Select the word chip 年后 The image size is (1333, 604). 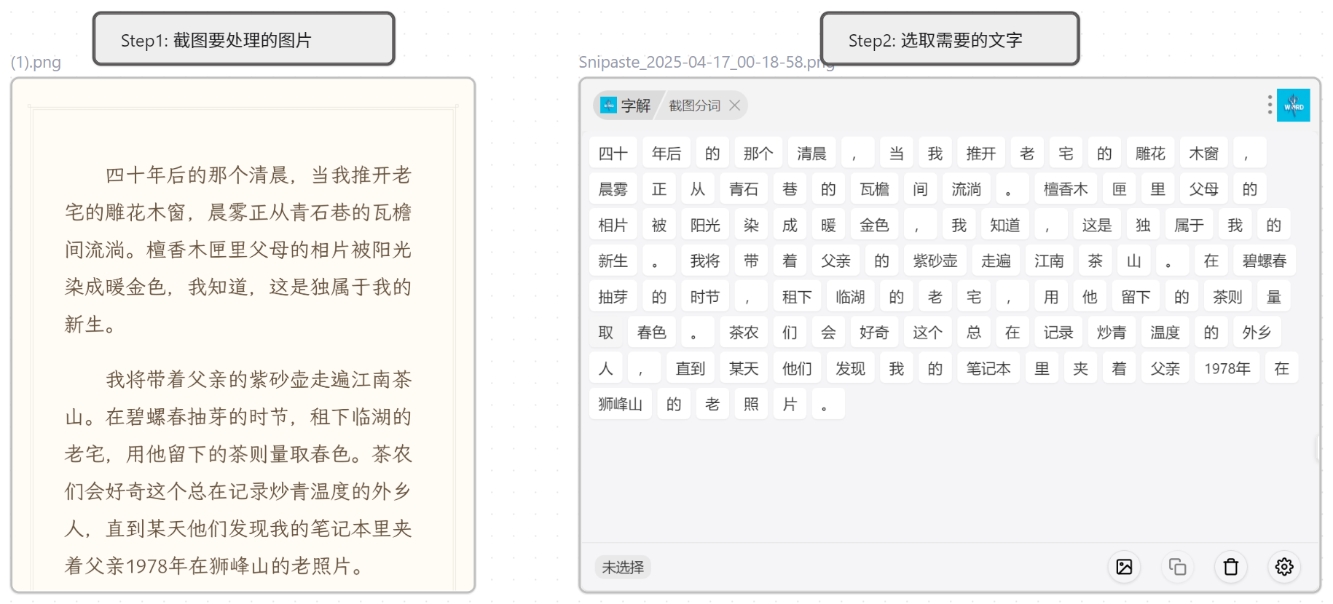(x=666, y=154)
